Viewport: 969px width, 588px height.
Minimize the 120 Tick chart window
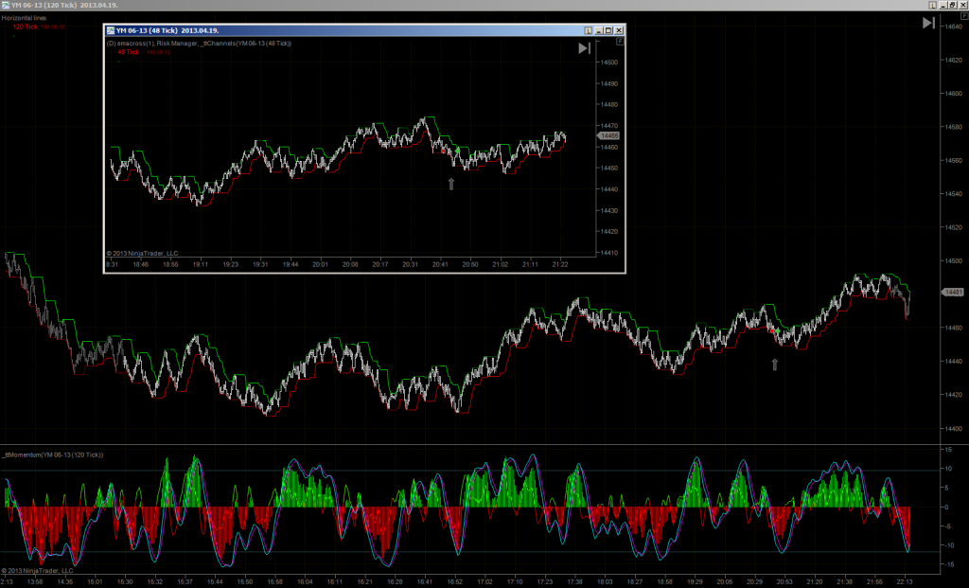click(943, 5)
